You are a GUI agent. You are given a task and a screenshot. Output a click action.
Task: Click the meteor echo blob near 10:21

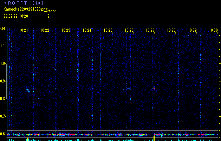click(28, 90)
